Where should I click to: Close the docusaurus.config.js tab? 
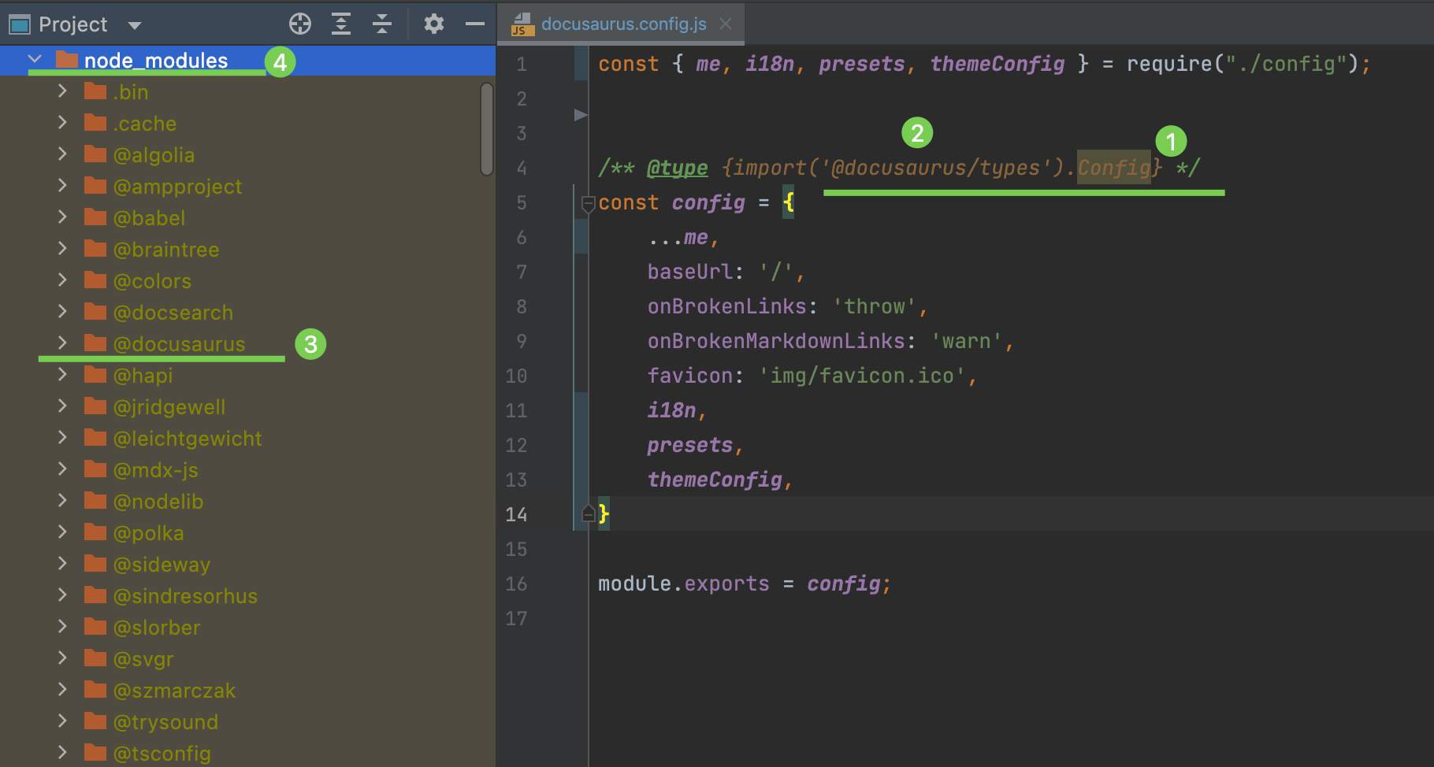pyautogui.click(x=726, y=24)
